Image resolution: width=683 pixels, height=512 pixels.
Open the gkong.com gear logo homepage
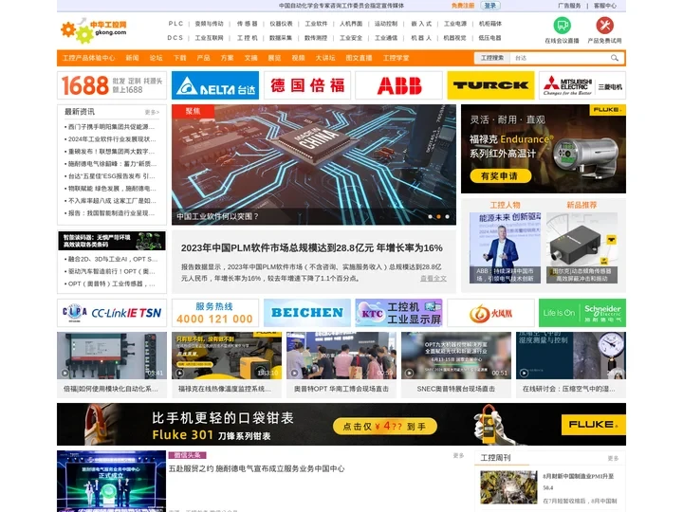[x=94, y=29]
